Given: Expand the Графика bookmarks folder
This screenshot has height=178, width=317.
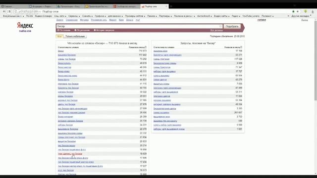Looking at the screenshot, I should pos(100,16).
